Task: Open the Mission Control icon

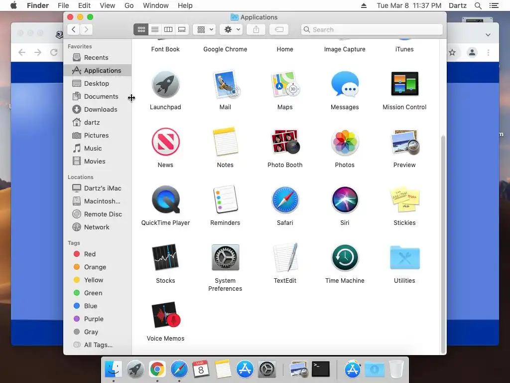Action: [x=404, y=84]
